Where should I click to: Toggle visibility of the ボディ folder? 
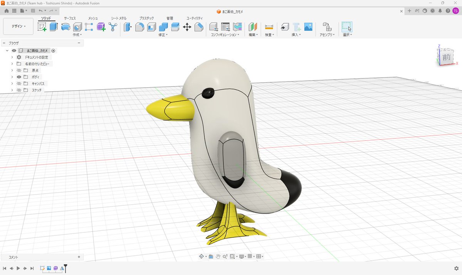tap(19, 77)
